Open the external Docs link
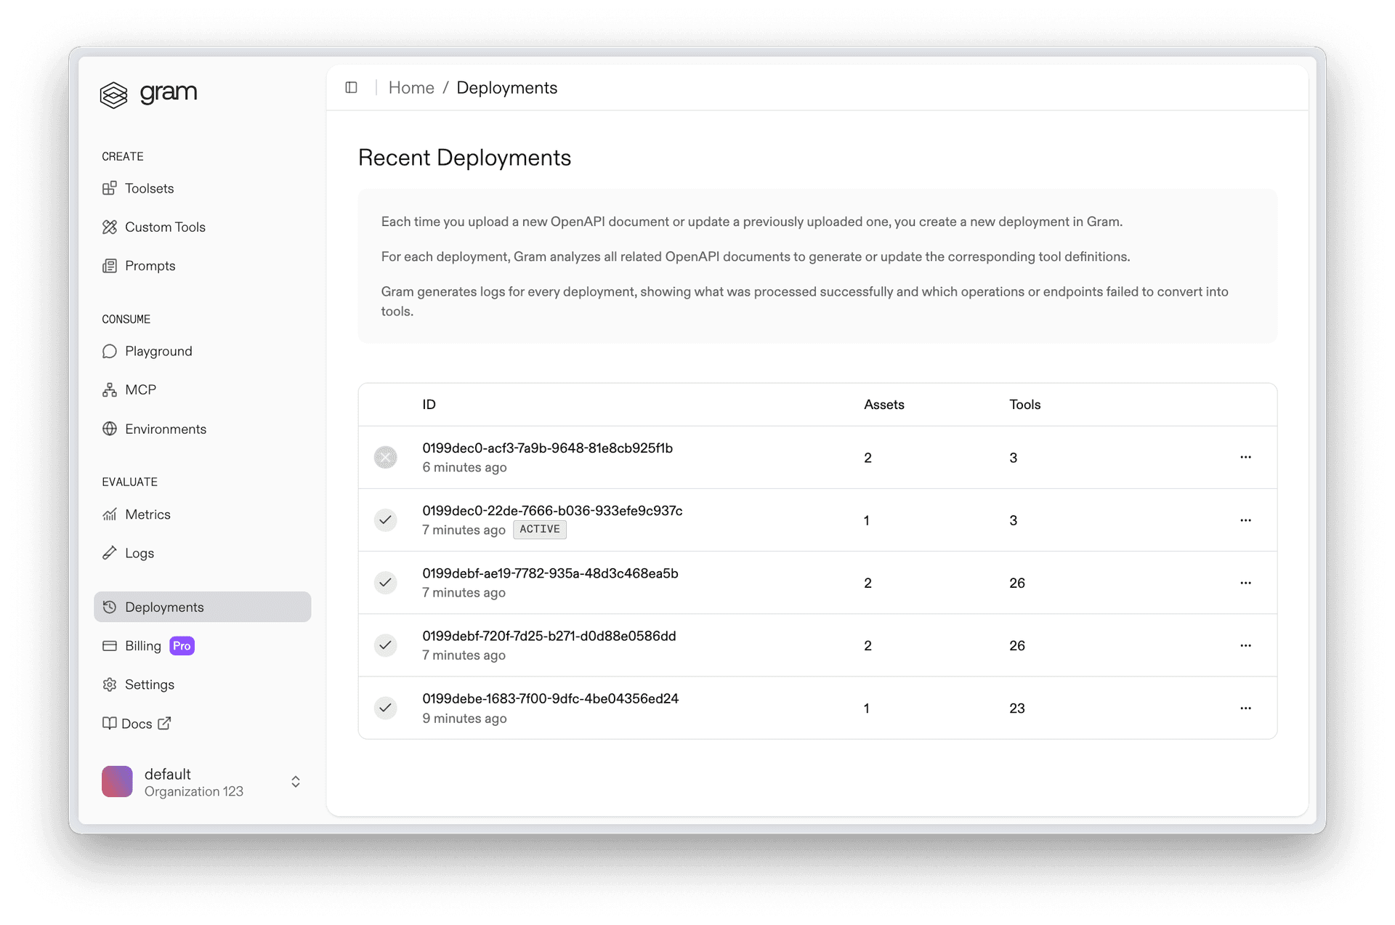 [x=137, y=723]
